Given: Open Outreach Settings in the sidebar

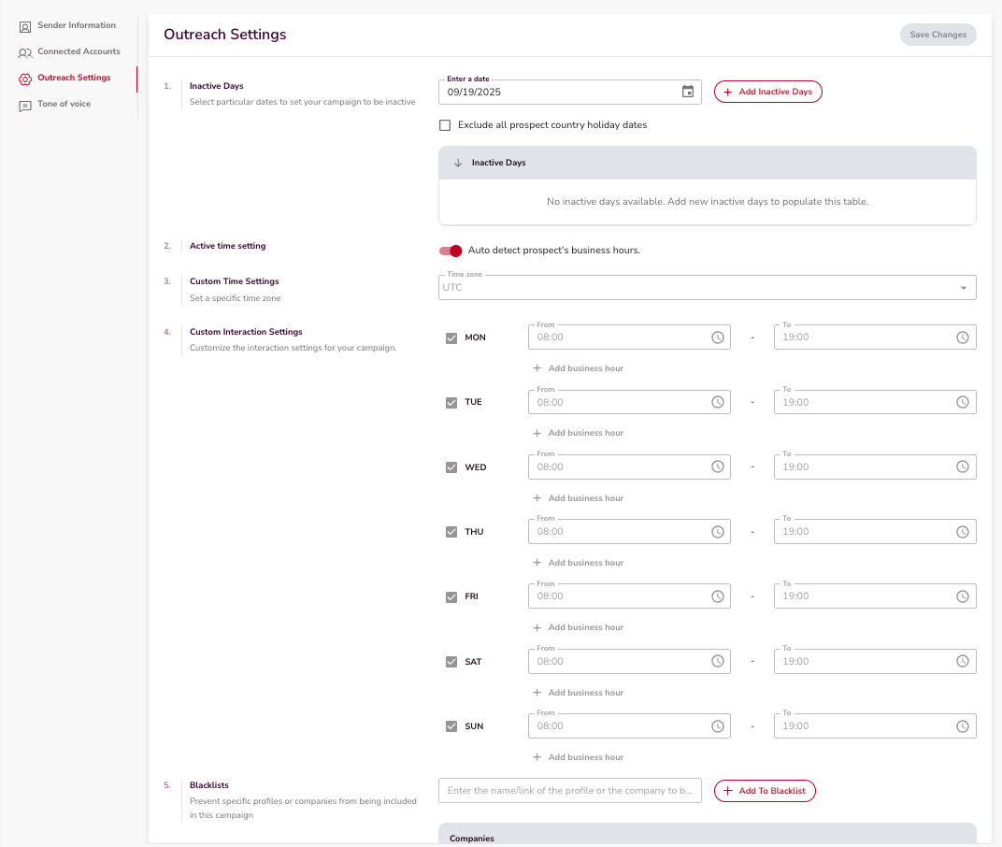Looking at the screenshot, I should click(x=74, y=79).
